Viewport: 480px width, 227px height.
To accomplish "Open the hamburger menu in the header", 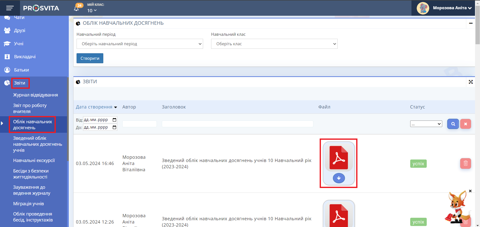I will (10, 8).
